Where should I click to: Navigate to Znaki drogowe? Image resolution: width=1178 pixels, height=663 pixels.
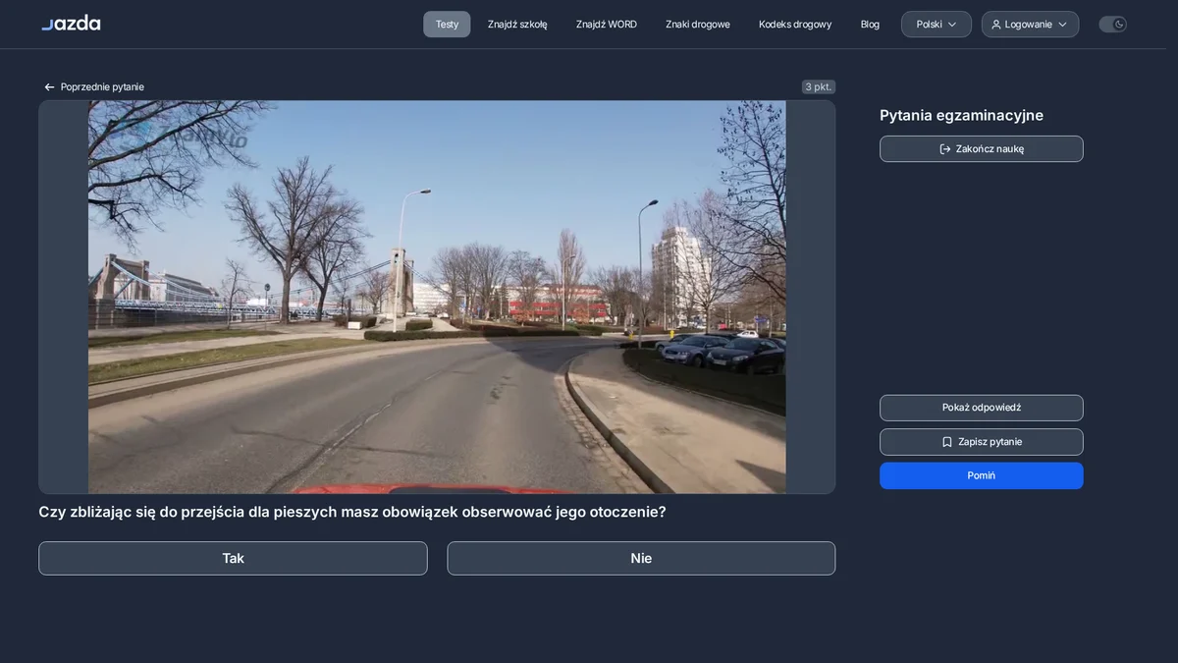click(x=698, y=25)
